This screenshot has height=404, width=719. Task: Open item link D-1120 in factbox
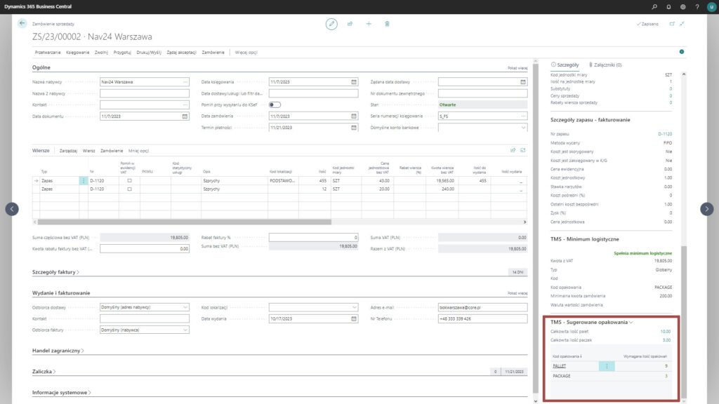665,134
